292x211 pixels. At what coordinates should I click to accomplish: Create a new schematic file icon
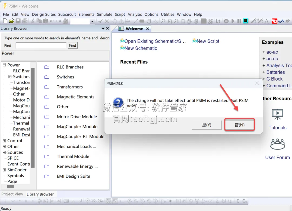click(5, 21)
